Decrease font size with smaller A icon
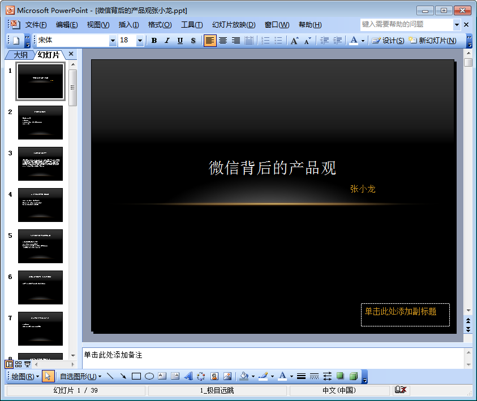This screenshot has width=477, height=401. pyautogui.click(x=307, y=40)
